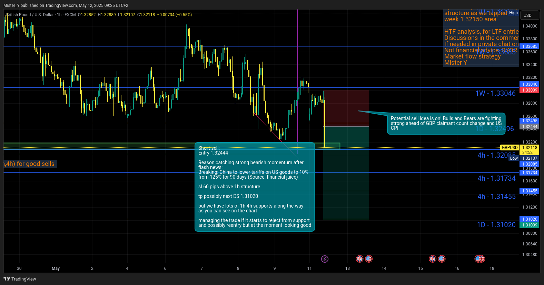The height and width of the screenshot is (285, 544).
Task: Select the '1D - 1.31020' level text
Action: (x=496, y=225)
